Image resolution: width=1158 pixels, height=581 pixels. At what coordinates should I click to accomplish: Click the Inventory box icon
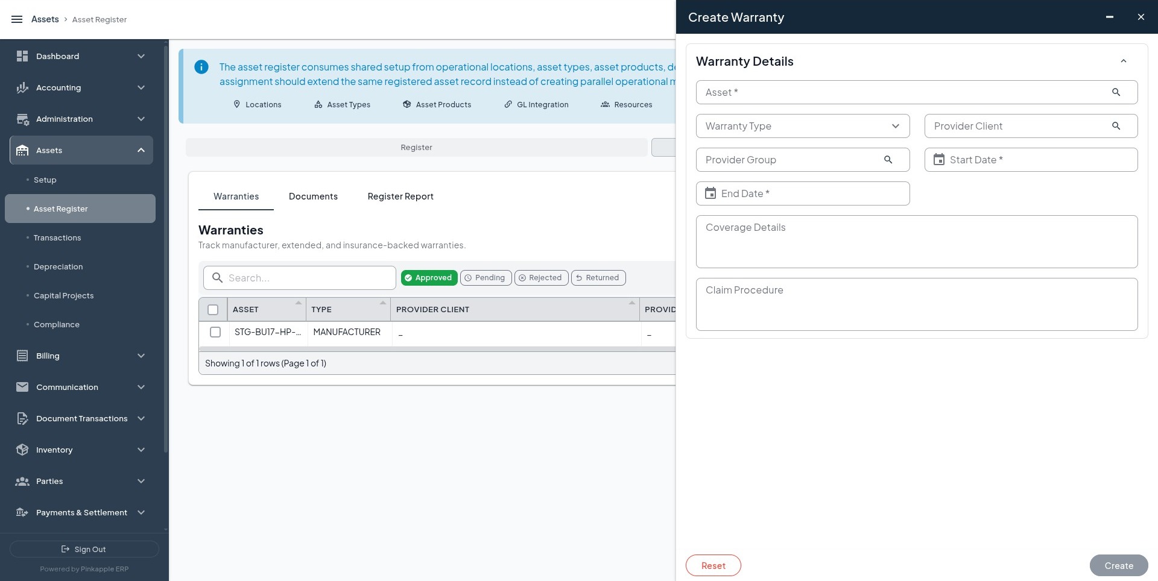click(22, 450)
